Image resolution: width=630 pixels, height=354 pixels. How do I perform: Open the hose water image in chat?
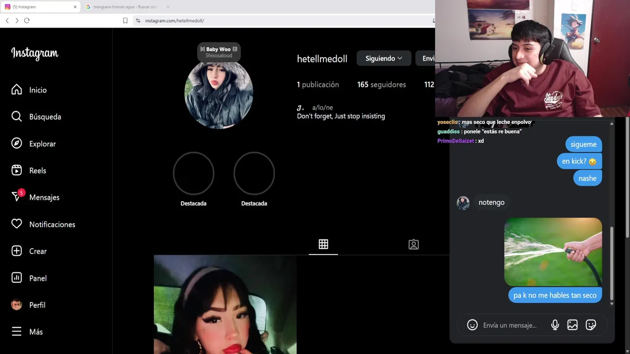tap(553, 252)
